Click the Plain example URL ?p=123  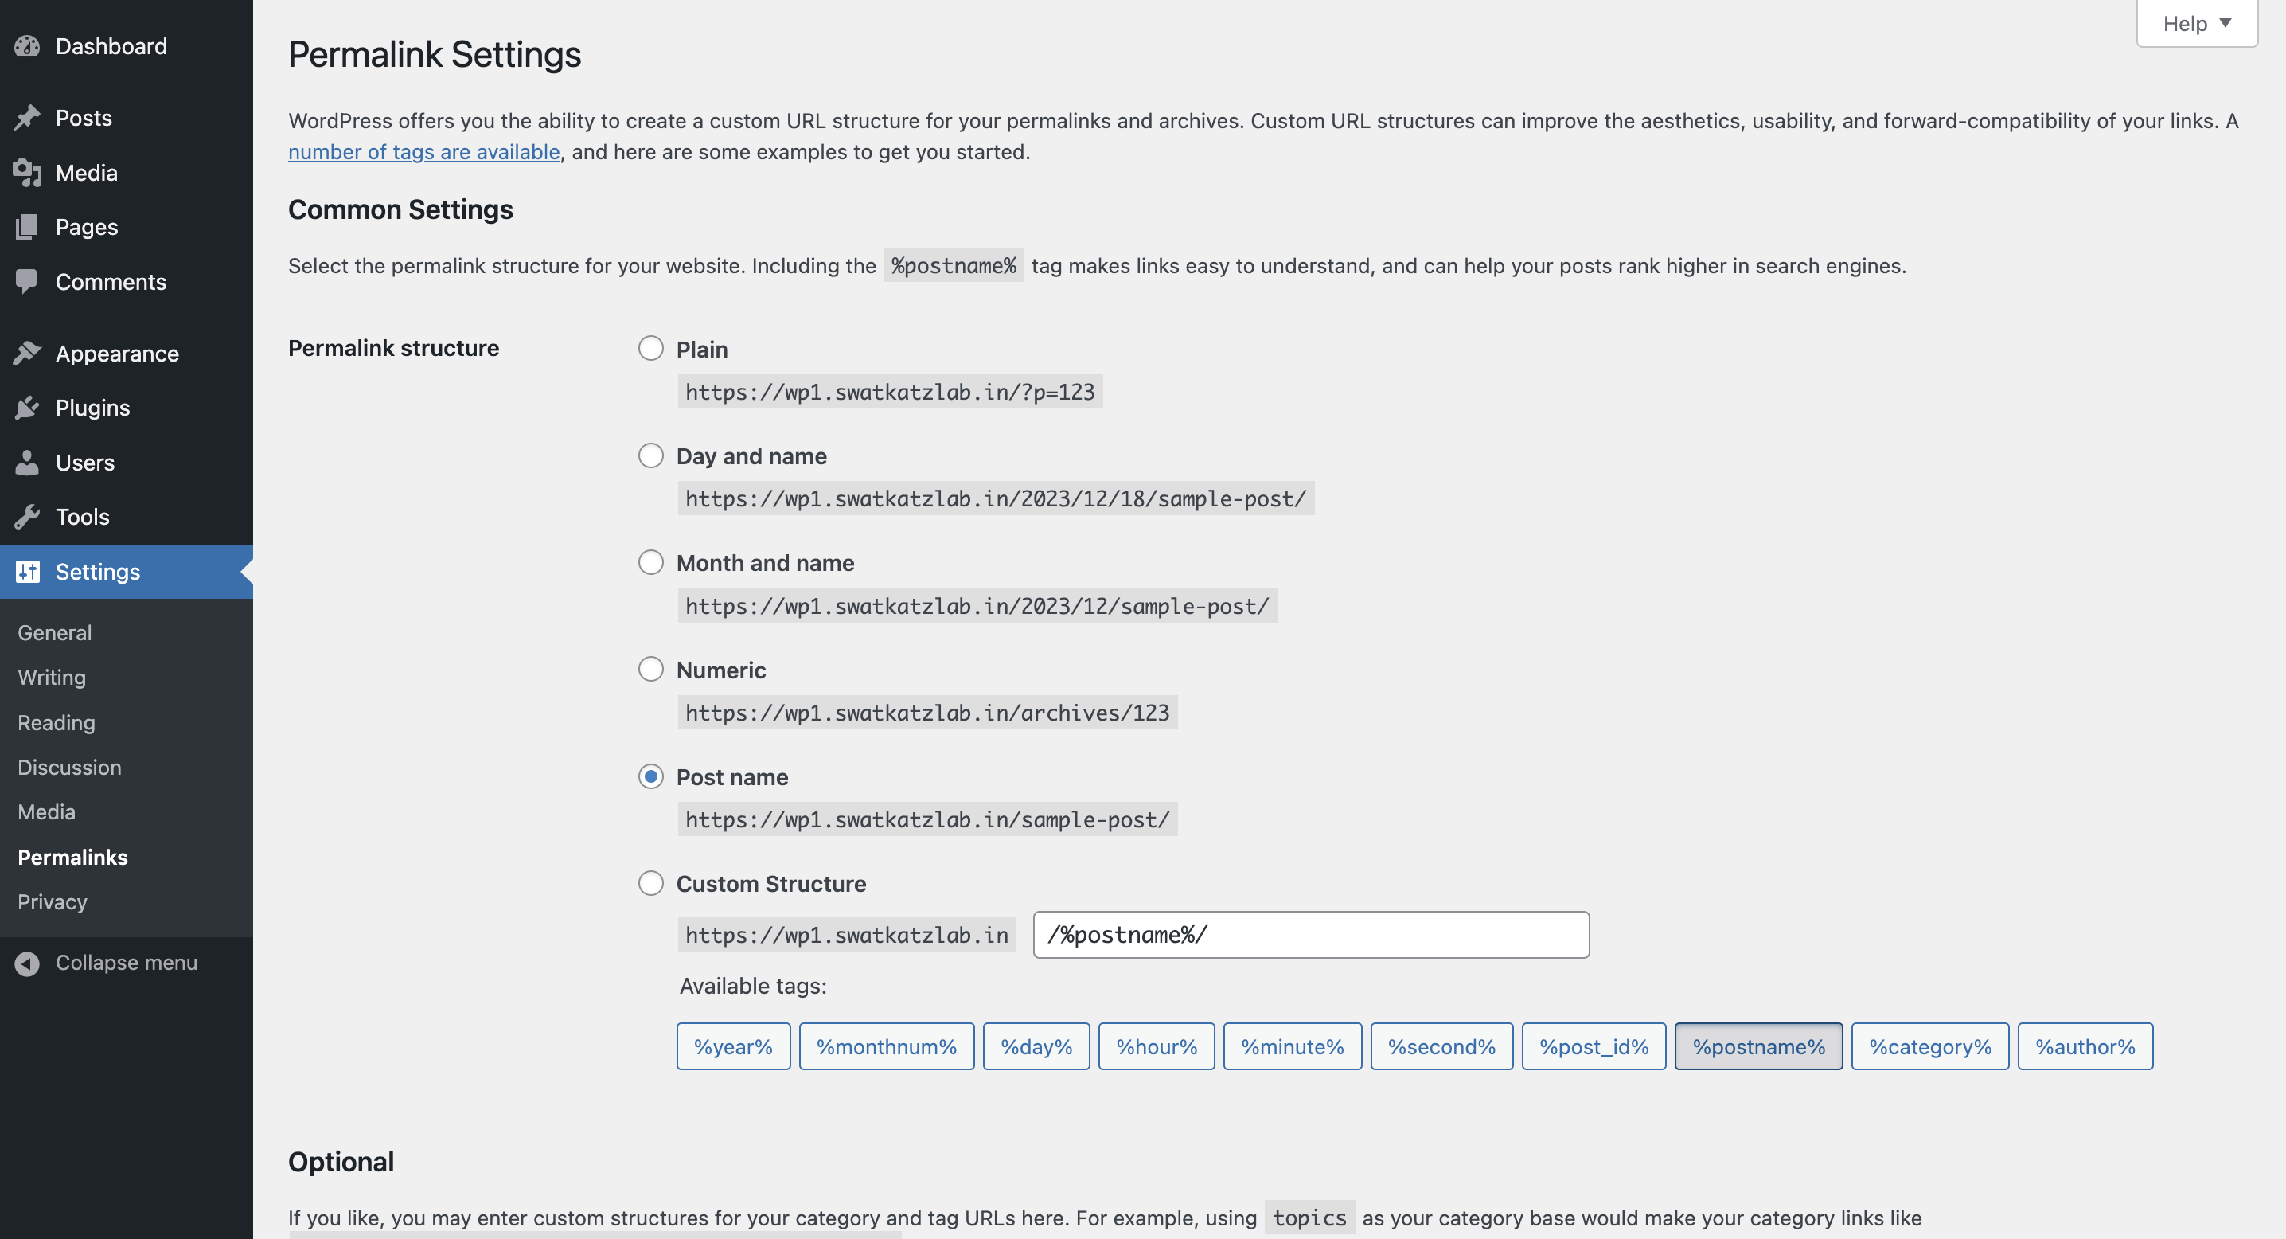tap(890, 392)
